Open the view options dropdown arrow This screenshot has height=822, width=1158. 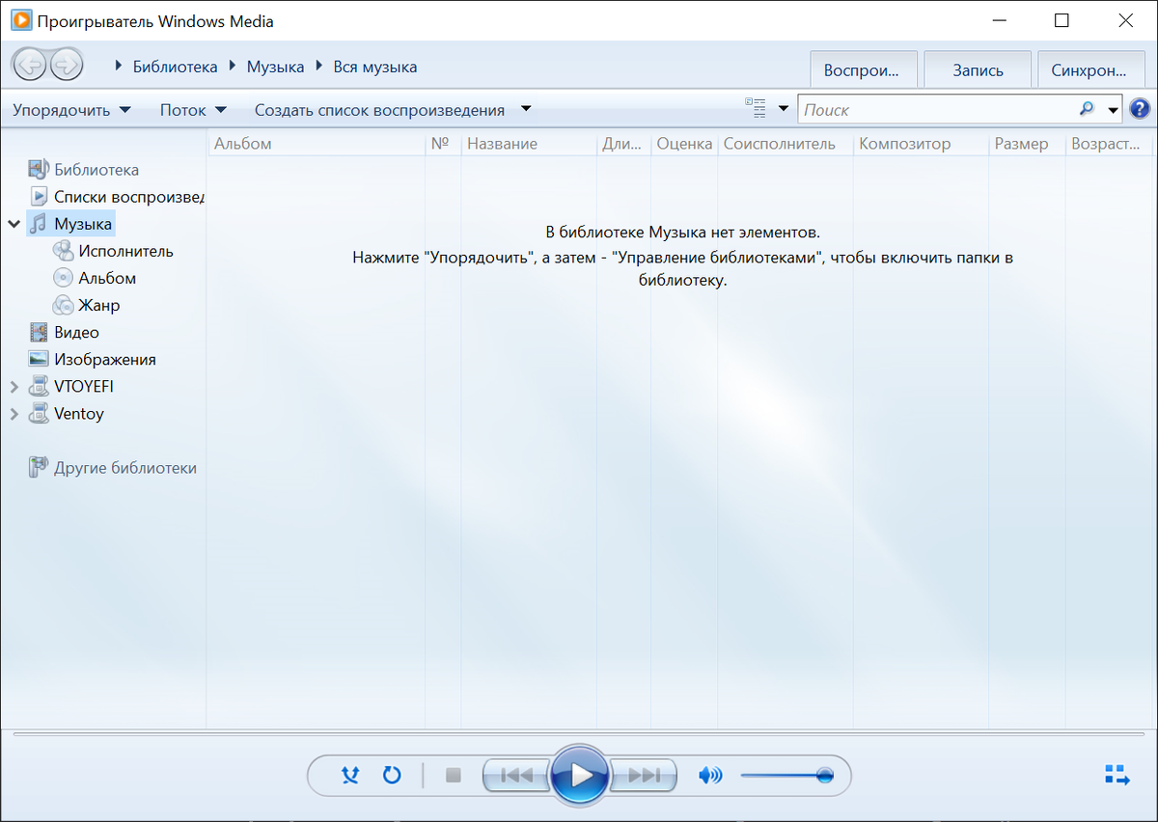pos(783,109)
